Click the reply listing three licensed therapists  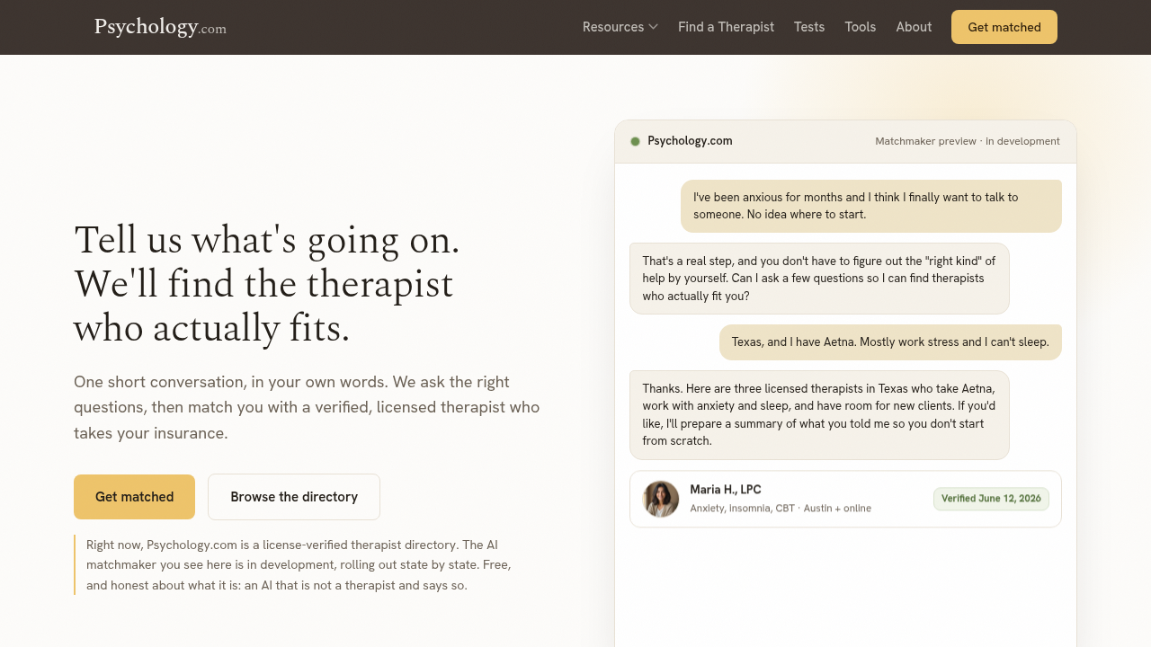pos(819,415)
